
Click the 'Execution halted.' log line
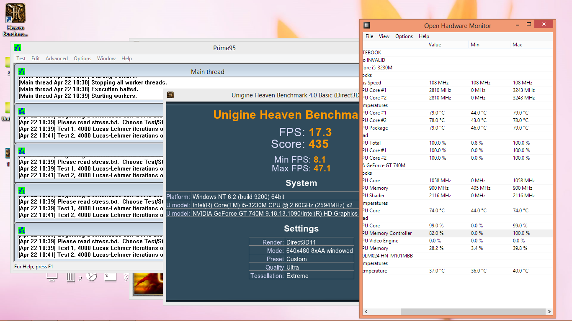[78, 89]
